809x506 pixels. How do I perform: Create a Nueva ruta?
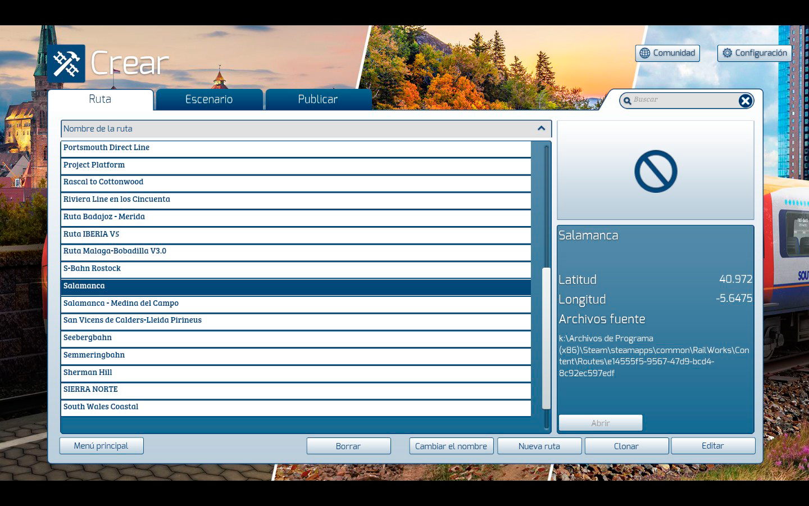point(539,446)
